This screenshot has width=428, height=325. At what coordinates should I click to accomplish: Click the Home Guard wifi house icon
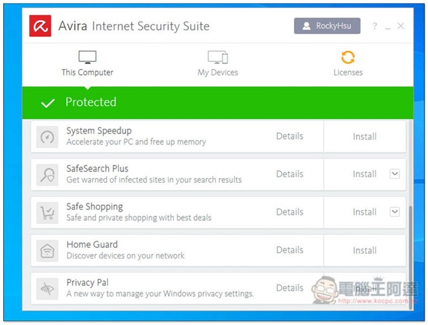(x=47, y=251)
